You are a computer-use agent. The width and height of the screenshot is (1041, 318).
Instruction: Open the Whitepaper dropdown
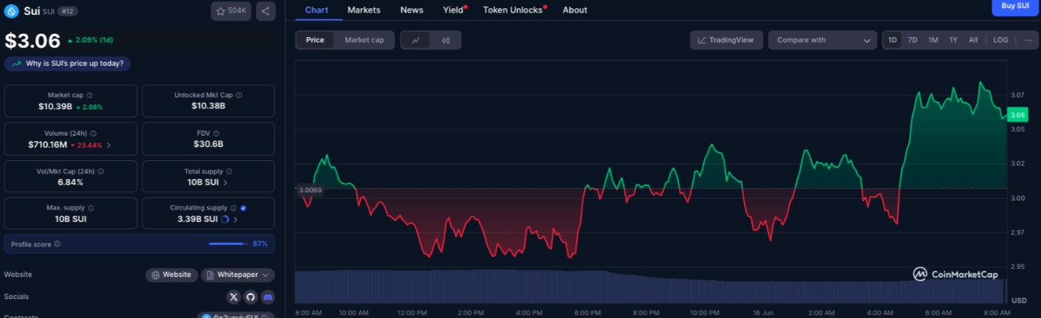pos(238,274)
